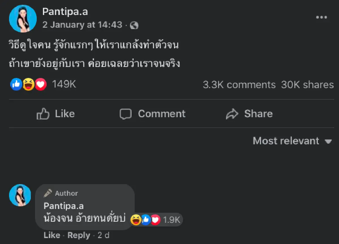Image resolution: width=339 pixels, height=244 pixels.
Task: Reply to Pantipa.a's comment
Action: (79, 235)
